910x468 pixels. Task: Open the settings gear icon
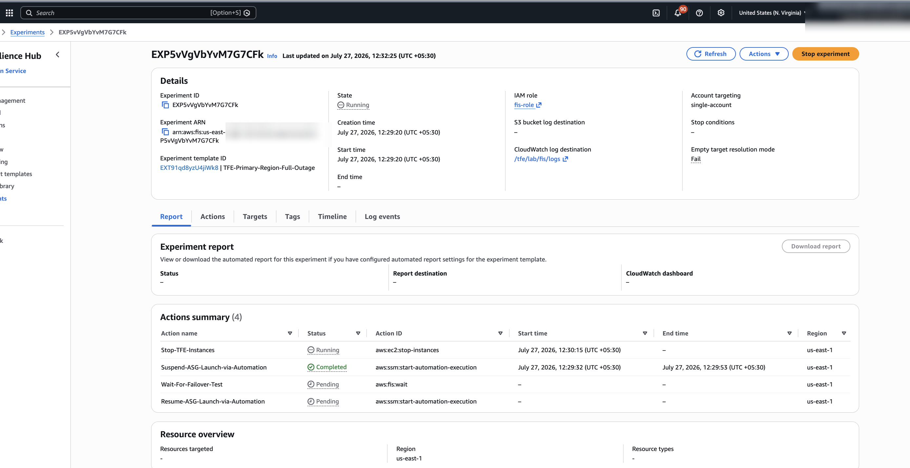721,13
